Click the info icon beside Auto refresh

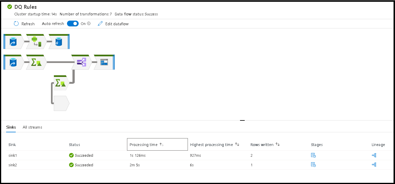tap(88, 24)
